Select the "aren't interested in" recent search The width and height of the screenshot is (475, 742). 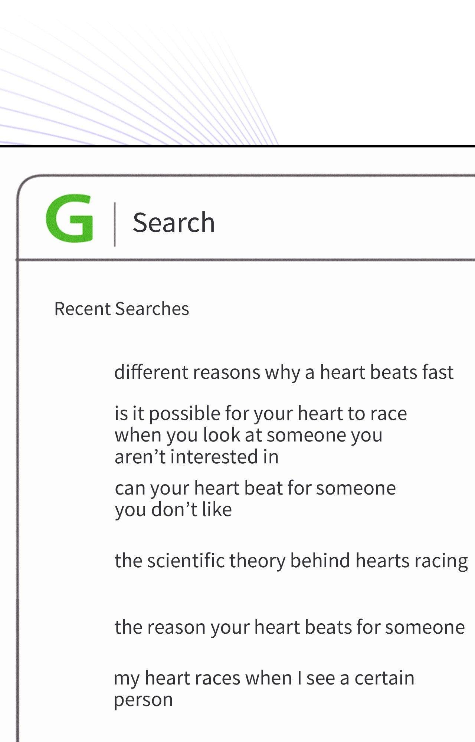pos(197,456)
